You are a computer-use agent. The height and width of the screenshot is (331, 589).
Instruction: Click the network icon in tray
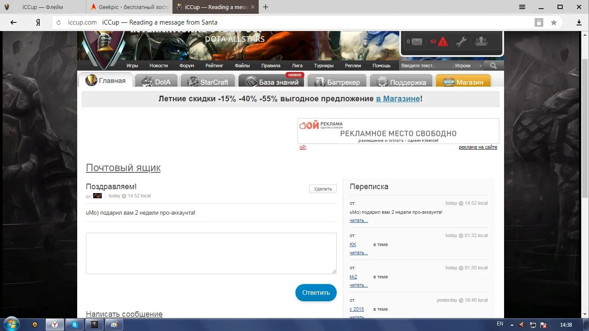point(533,325)
